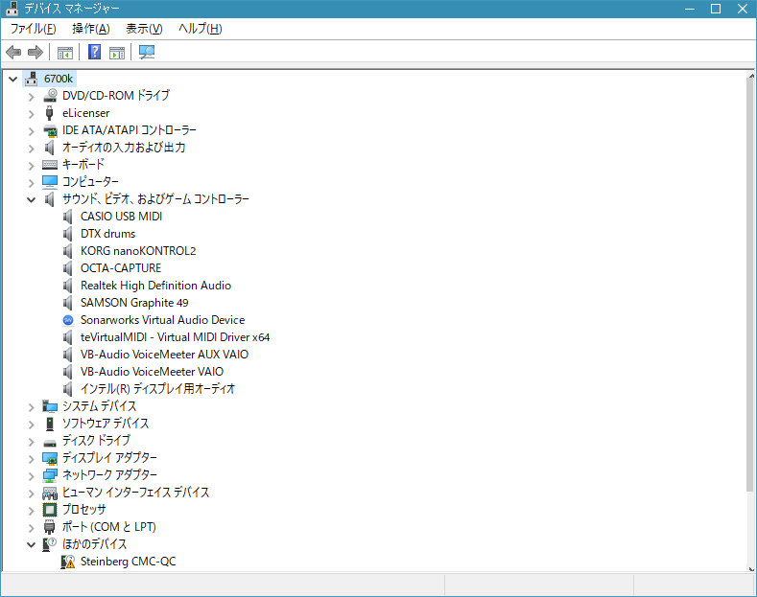Screen dimensions: 757x597
Task: Click the ディスク ドライブ icon
Action: [x=50, y=442]
